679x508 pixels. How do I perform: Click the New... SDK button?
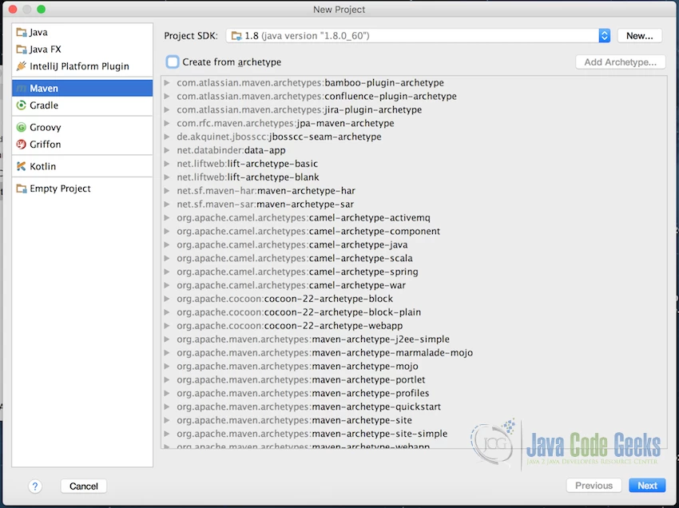[x=639, y=35]
